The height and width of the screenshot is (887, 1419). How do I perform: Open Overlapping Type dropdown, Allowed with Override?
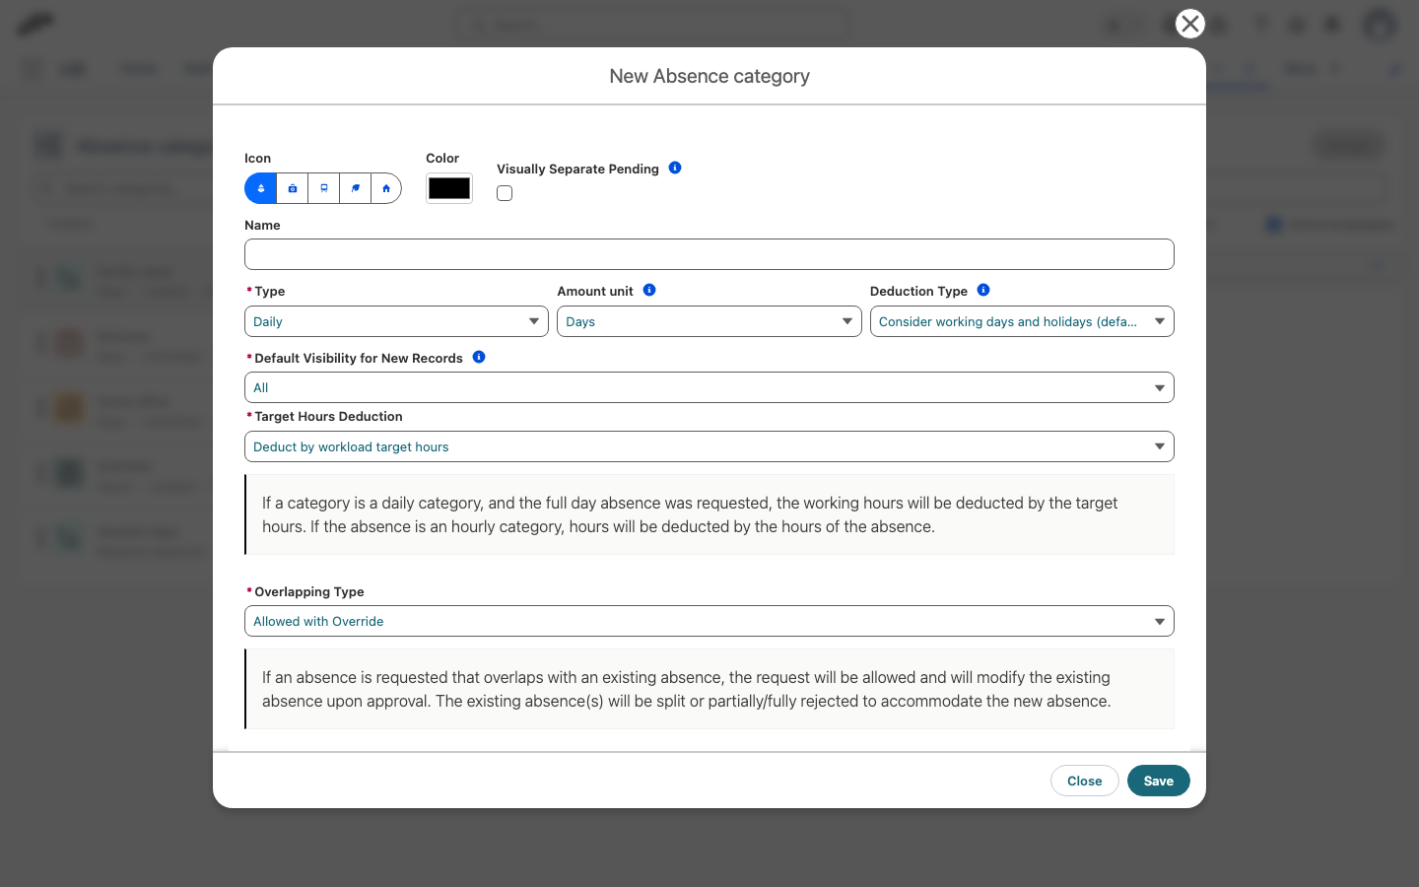coord(709,621)
